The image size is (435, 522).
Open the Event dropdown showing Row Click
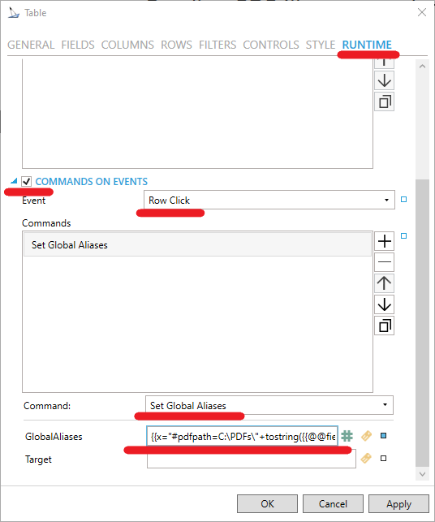269,200
